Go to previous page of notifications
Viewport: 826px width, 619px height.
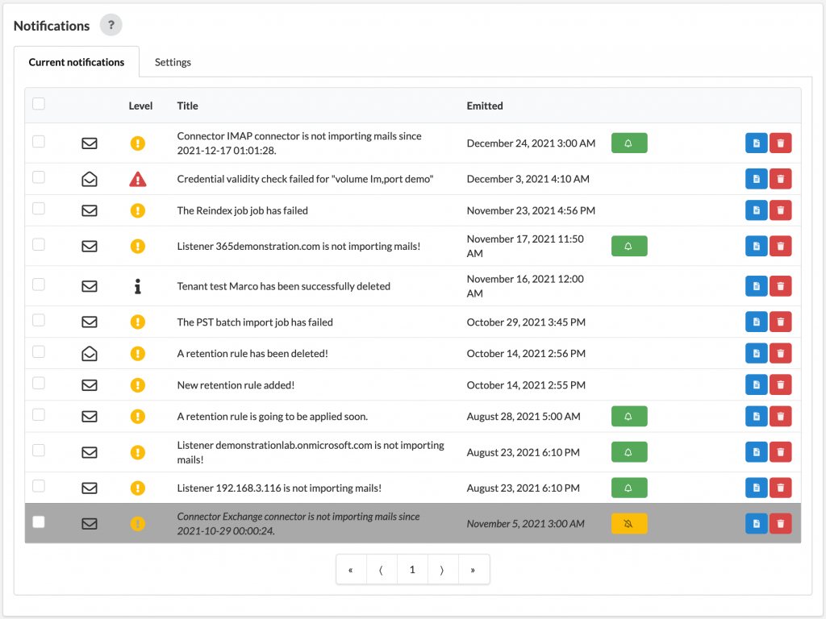point(382,570)
